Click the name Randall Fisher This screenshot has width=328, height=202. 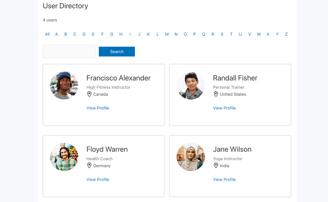pos(235,78)
